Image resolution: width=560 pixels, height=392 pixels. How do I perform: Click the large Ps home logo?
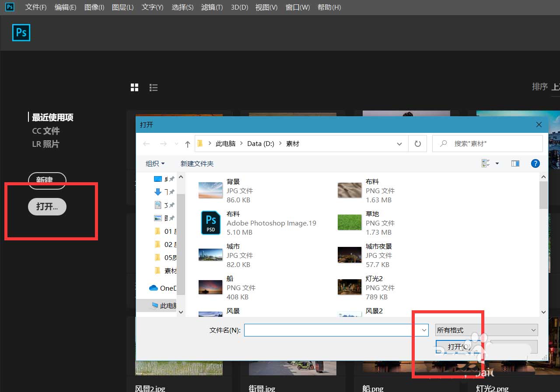coord(21,33)
